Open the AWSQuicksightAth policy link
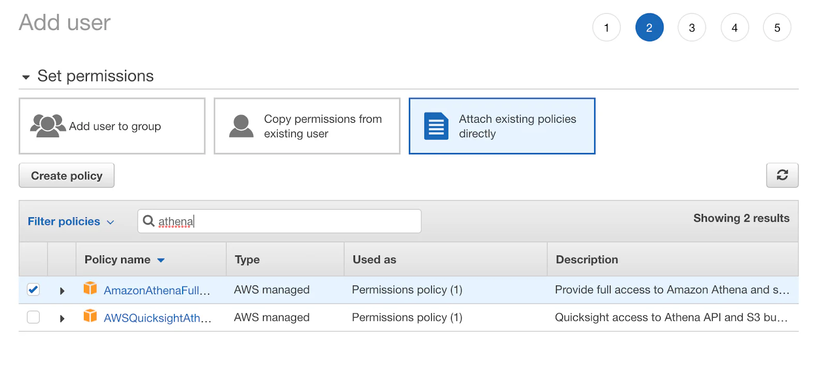The image size is (828, 387). [157, 318]
